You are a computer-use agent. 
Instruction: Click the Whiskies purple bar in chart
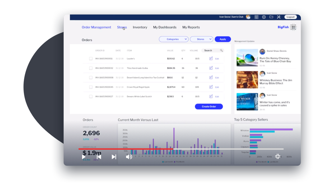[271, 129]
